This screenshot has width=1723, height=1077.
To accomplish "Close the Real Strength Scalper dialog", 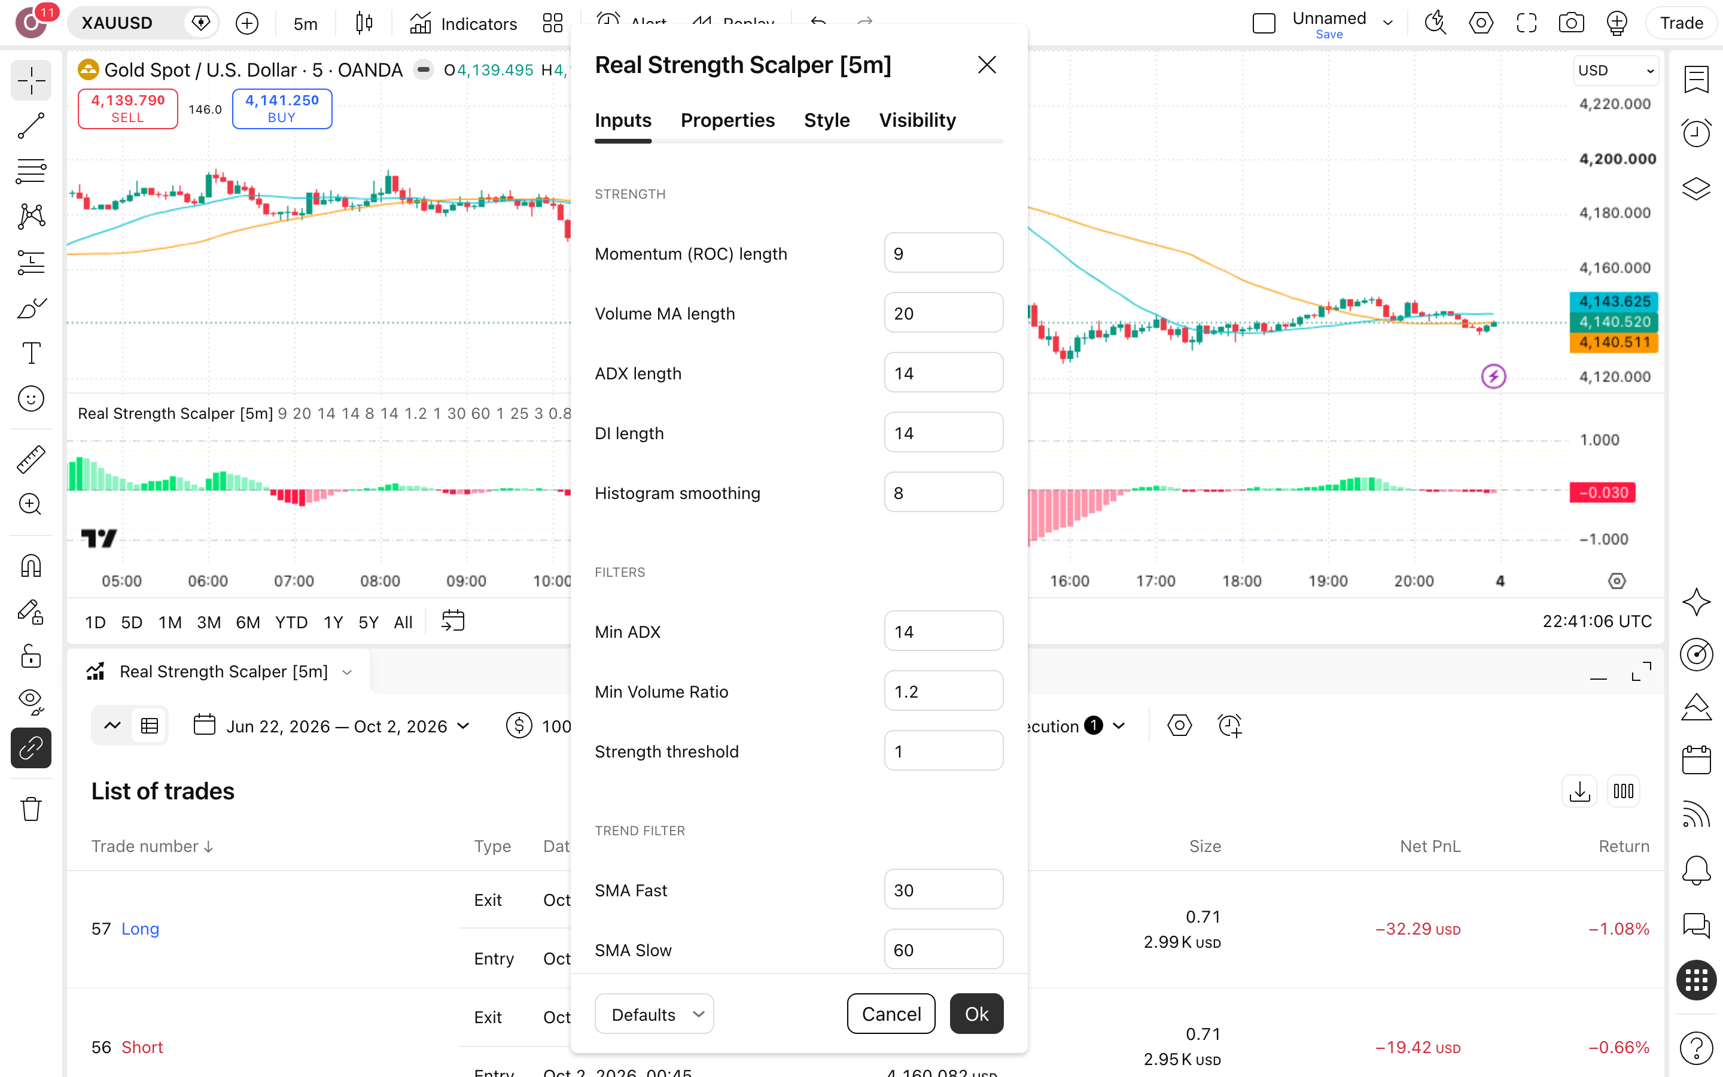I will tap(987, 65).
